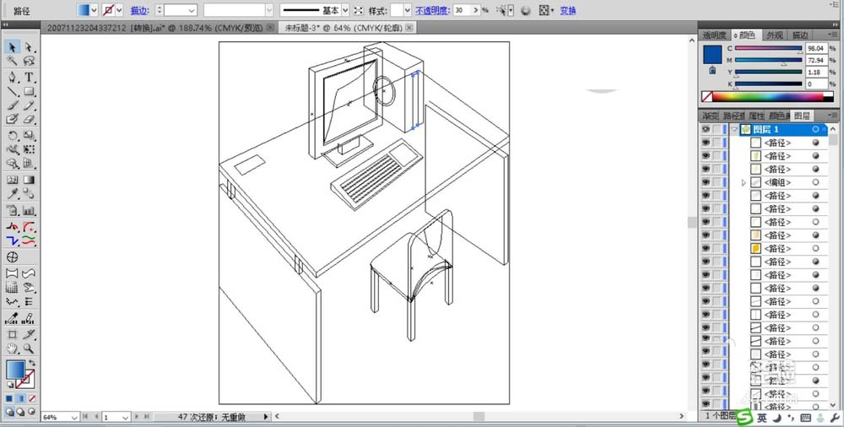Switch to the 外观 panel tab

[x=775, y=35]
